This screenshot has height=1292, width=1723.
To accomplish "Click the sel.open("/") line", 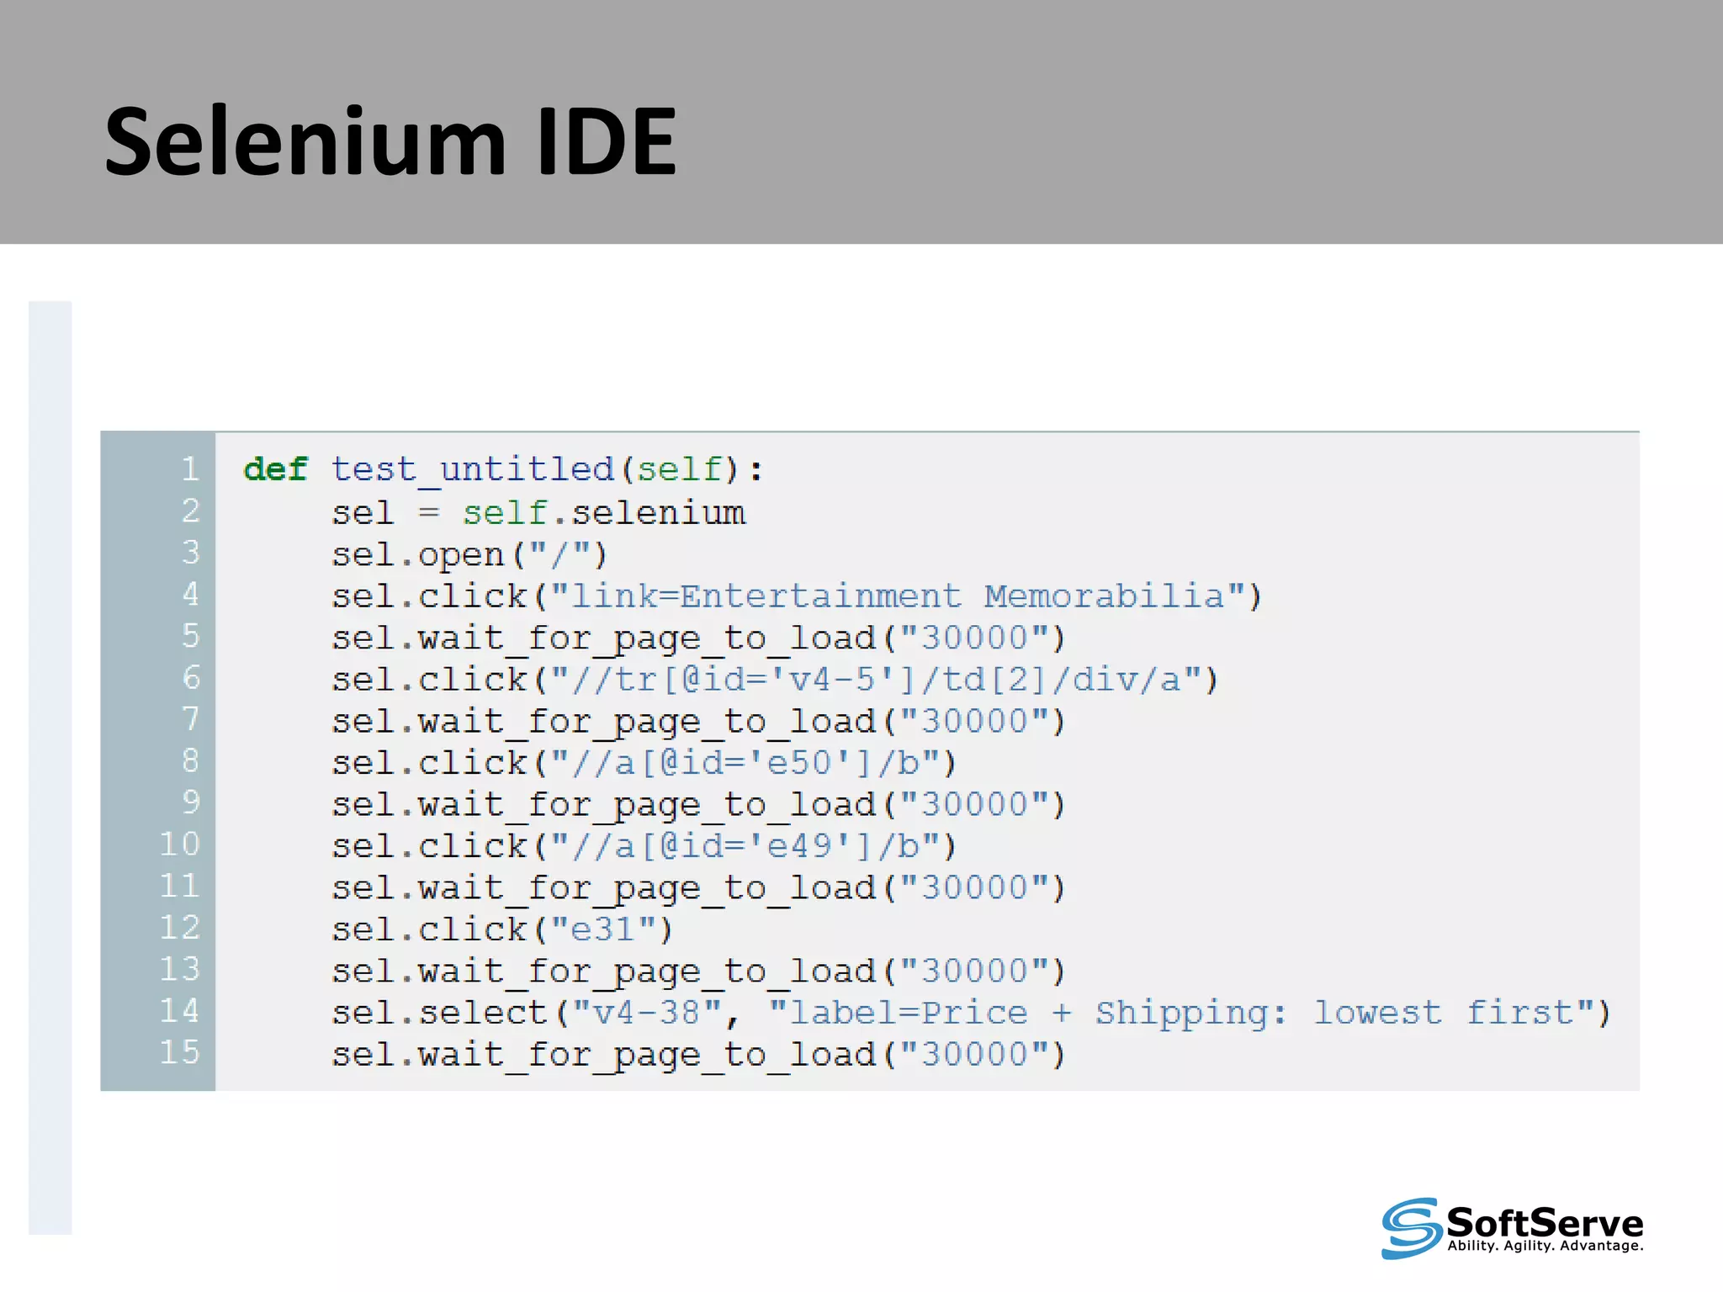I will click(469, 555).
